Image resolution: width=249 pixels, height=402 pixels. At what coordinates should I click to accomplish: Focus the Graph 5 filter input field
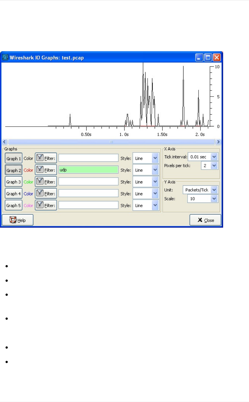[x=88, y=205]
